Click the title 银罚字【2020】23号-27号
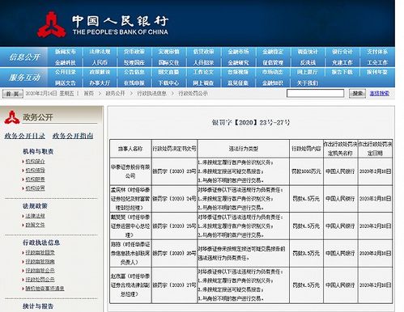404x312 pixels. click(251, 122)
